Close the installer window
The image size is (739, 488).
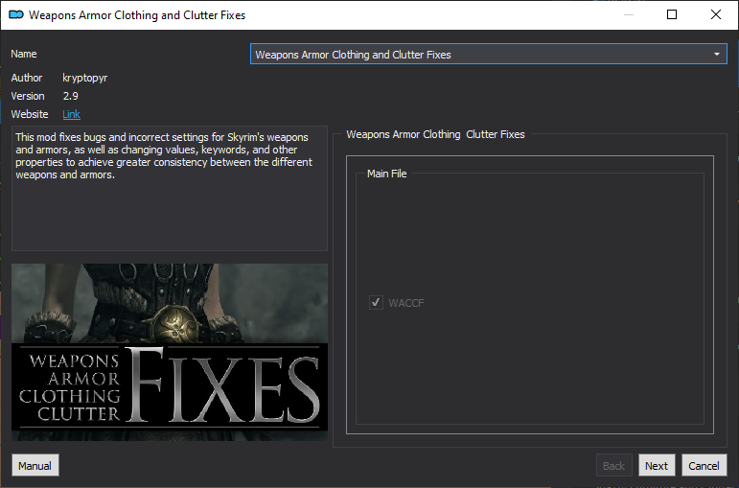(x=716, y=14)
